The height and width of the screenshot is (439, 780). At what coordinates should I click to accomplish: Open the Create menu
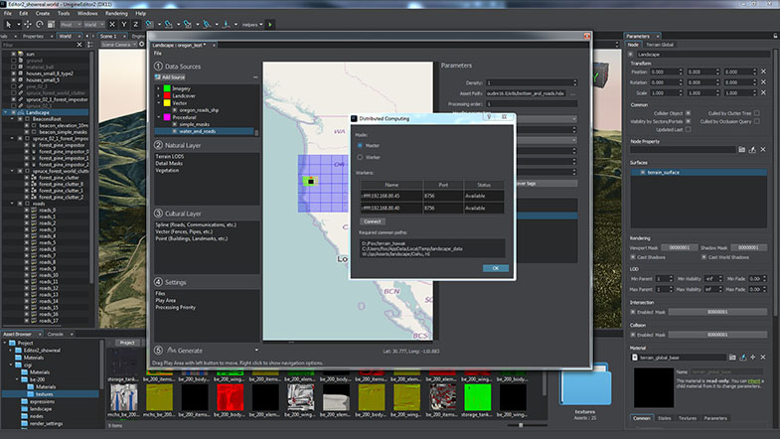[43, 14]
